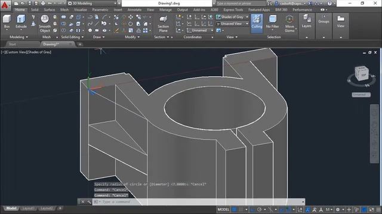Open the 3D Modeling workspace dropdown
The image size is (382, 214).
[x=92, y=4]
